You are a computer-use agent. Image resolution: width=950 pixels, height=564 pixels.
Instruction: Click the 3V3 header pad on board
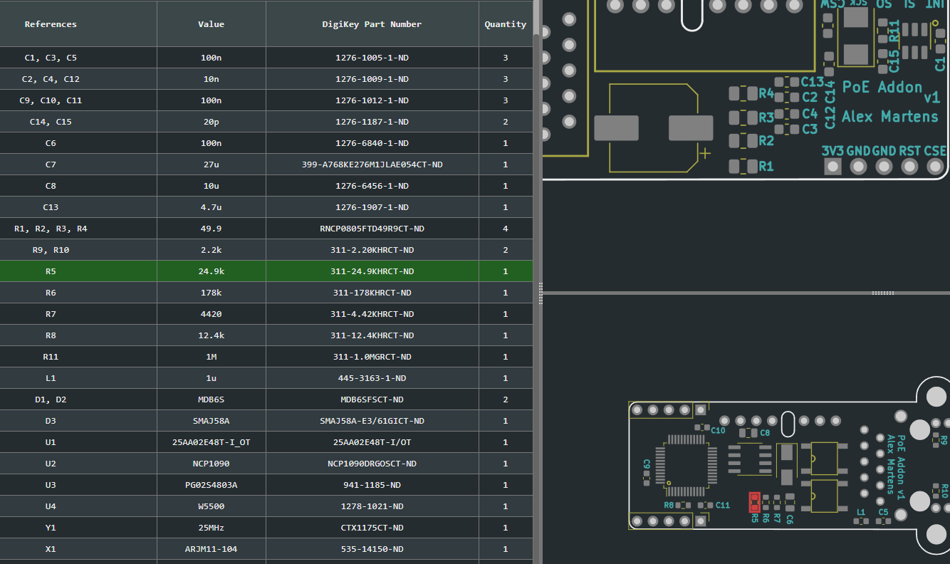click(x=832, y=167)
